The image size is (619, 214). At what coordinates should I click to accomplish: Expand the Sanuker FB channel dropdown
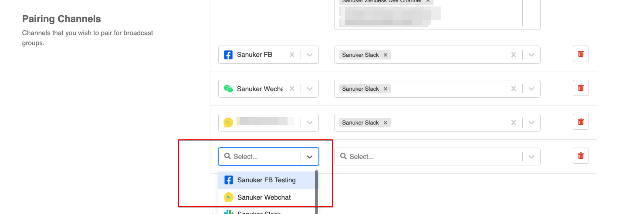(310, 55)
